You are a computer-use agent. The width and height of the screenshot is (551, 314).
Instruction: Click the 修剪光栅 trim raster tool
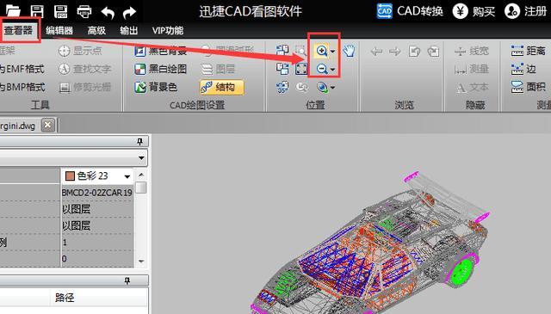pos(84,87)
